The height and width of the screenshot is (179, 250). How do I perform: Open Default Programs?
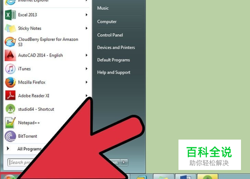[x=113, y=60]
